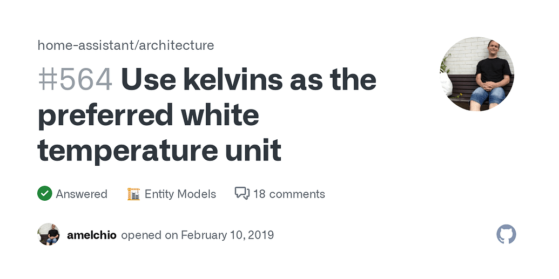Click the #564 discussion number
This screenshot has width=559, height=279.
point(75,80)
